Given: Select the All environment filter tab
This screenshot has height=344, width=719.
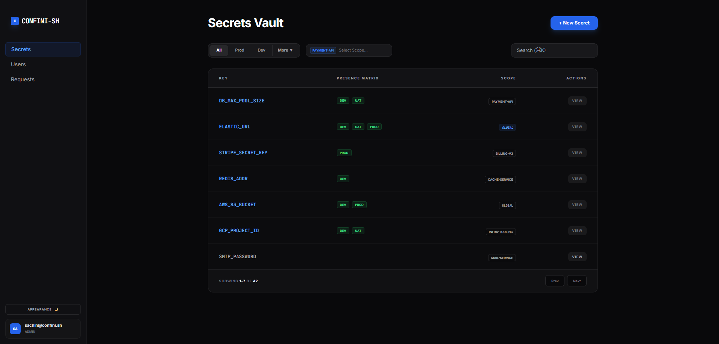Looking at the screenshot, I should [219, 50].
